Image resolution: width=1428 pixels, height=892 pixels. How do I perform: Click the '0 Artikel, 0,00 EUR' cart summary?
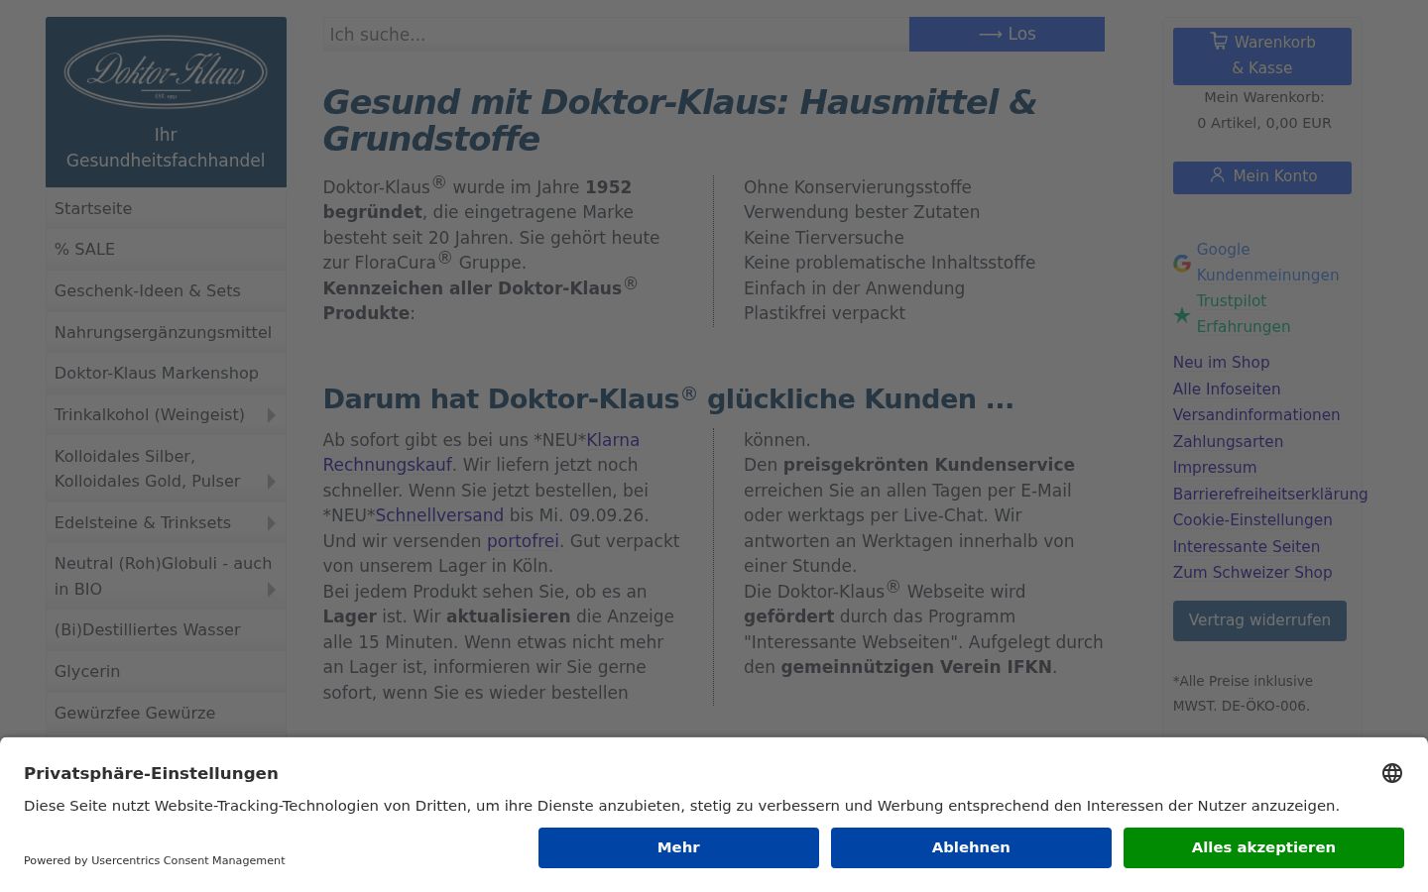pos(1264,123)
